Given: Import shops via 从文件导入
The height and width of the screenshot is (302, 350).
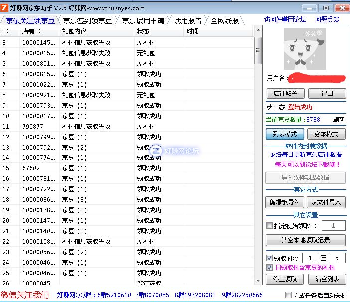Looking at the screenshot, I should (x=326, y=202).
